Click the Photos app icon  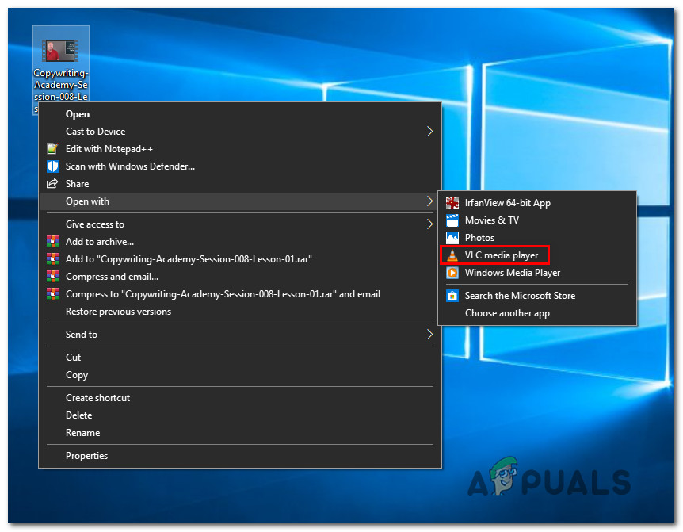pyautogui.click(x=452, y=238)
